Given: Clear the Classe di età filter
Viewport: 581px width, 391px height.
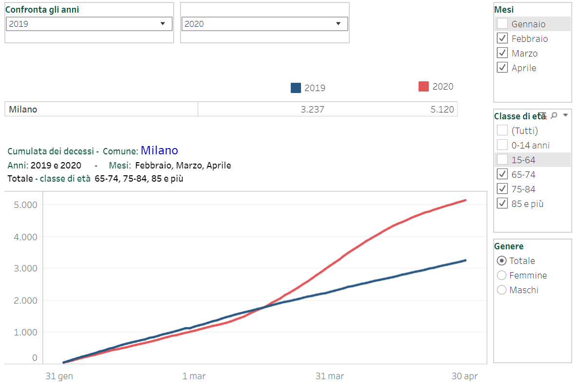Looking at the screenshot, I should tap(542, 115).
